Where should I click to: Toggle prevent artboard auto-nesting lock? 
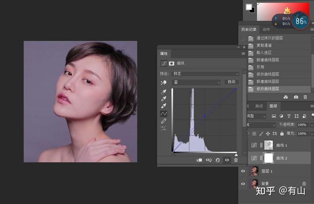point(275,134)
